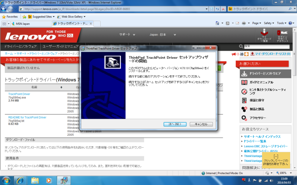Open the Safety menu

click(269, 23)
